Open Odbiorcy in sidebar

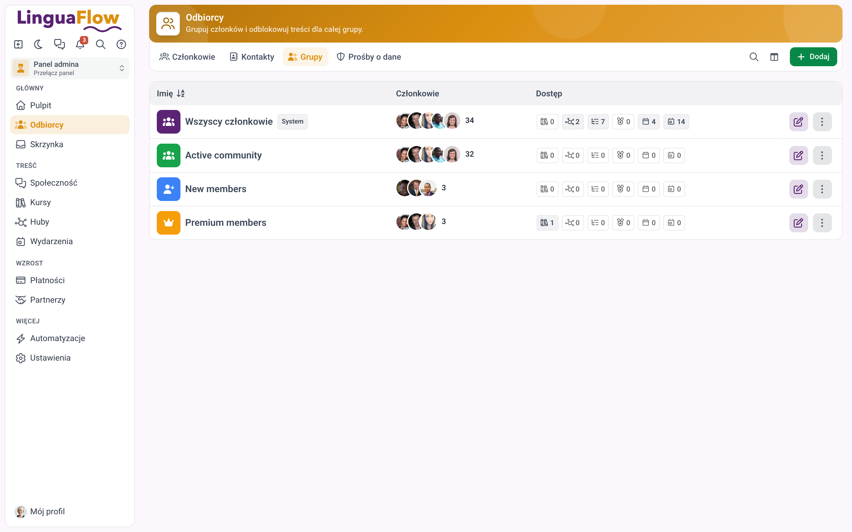click(70, 125)
